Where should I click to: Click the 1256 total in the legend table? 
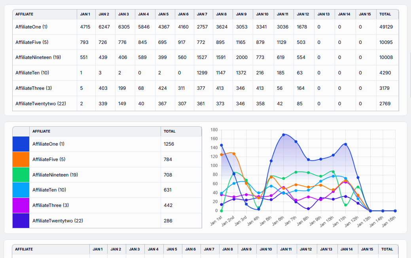169,144
